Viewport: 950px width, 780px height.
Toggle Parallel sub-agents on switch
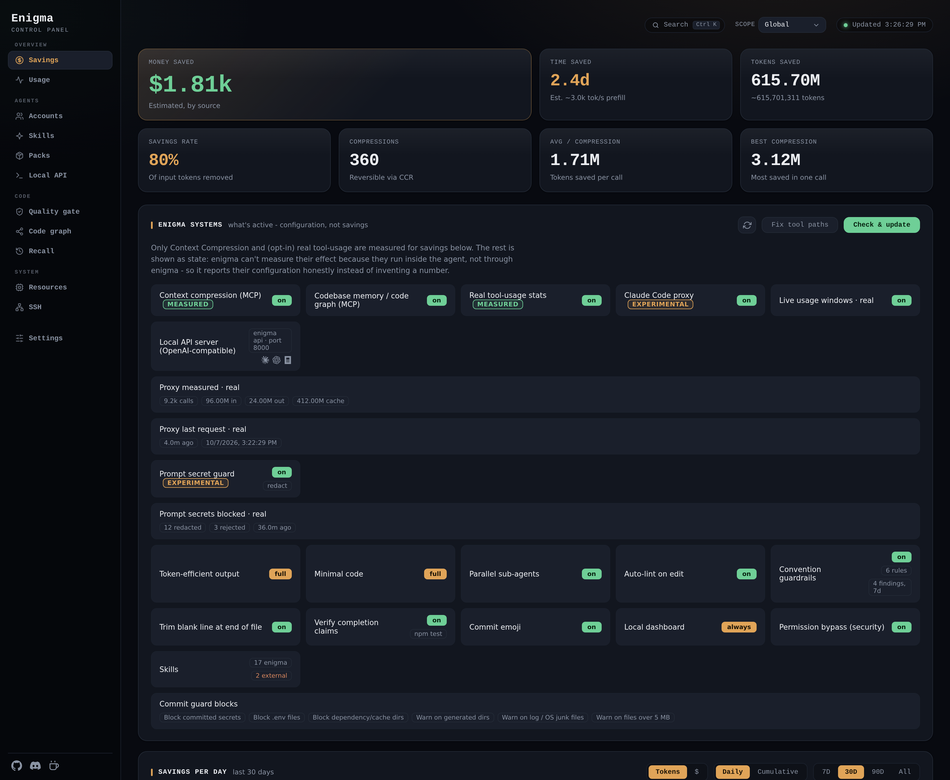(x=591, y=574)
